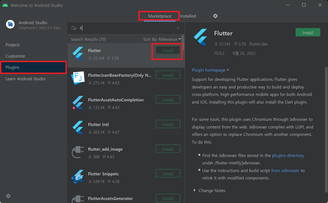Click the Android logo in the title bar

tap(5, 5)
